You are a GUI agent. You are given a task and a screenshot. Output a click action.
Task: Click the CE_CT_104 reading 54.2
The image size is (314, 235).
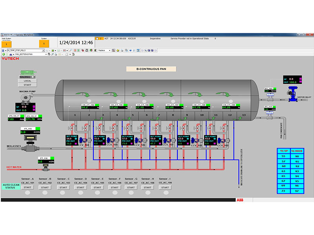click(85, 107)
